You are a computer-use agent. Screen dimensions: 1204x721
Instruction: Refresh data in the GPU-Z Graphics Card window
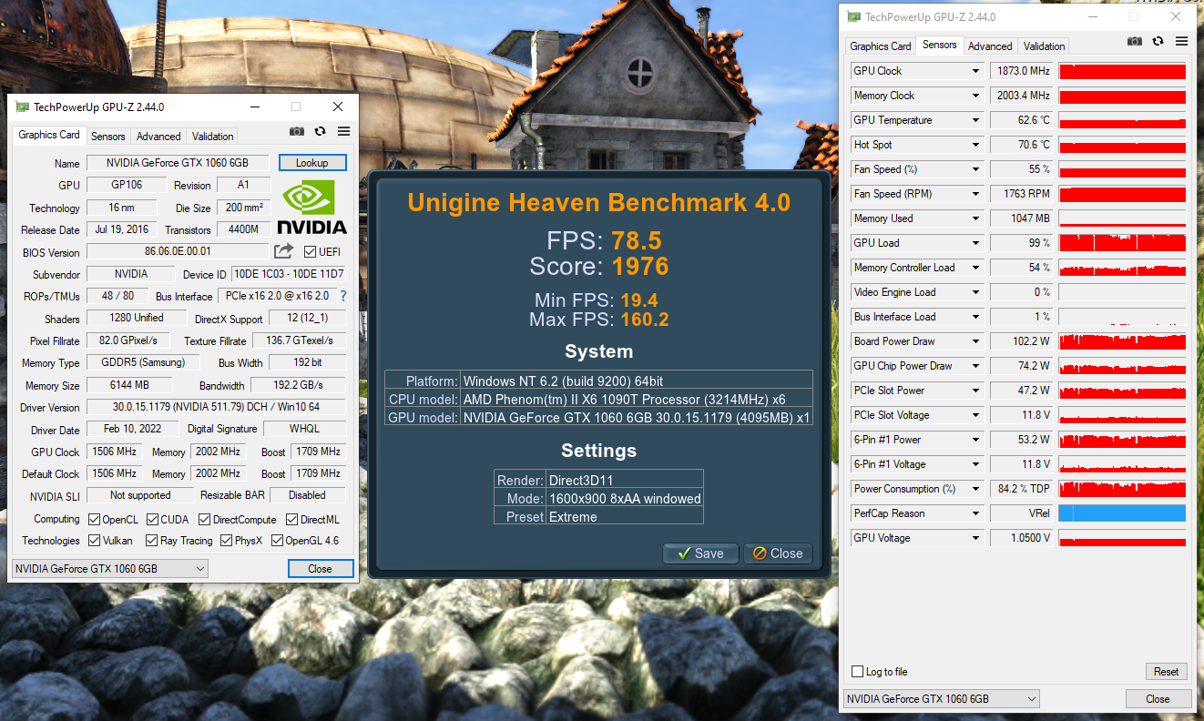(x=321, y=131)
